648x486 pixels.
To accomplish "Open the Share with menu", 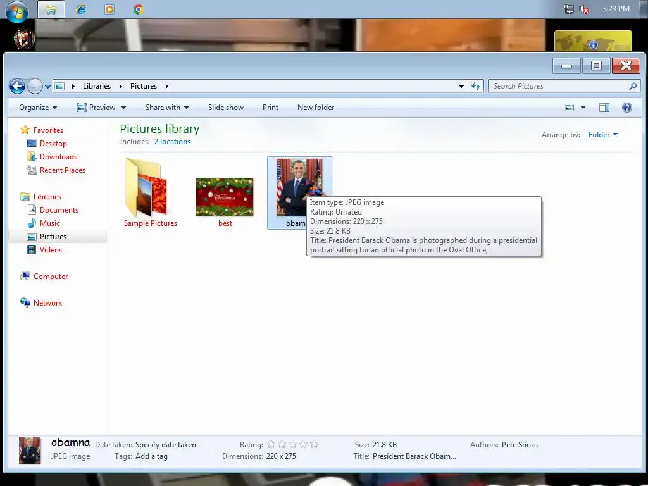I will [167, 108].
